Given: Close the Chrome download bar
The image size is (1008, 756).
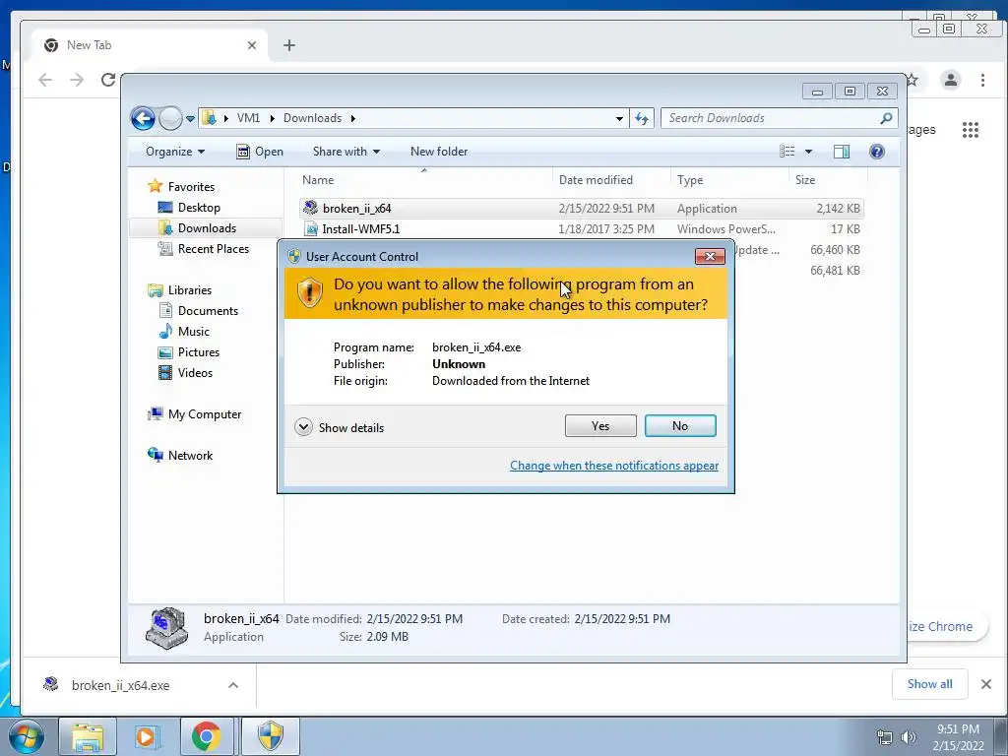Looking at the screenshot, I should (986, 684).
